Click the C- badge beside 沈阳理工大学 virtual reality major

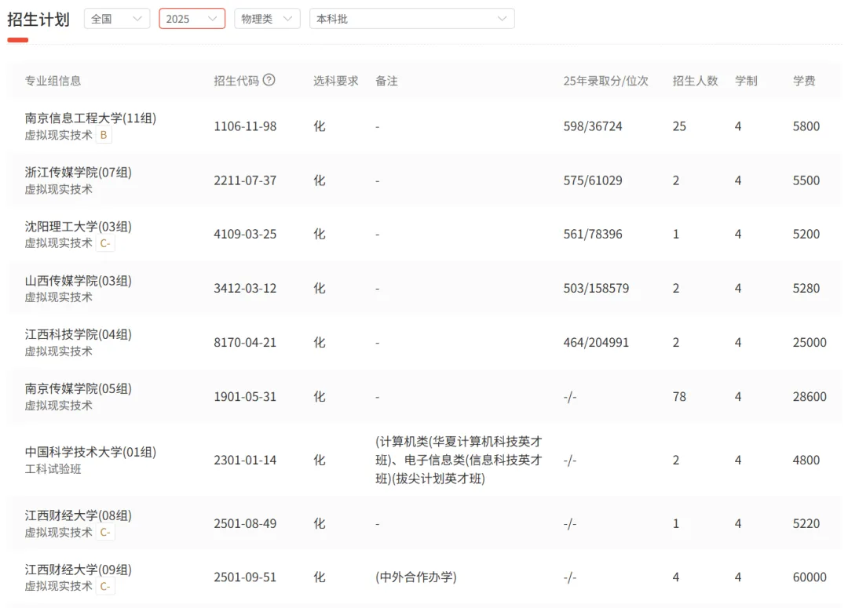pos(105,243)
